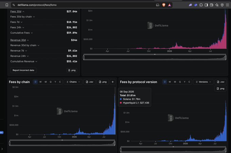The width and height of the screenshot is (231, 153).
Task: Select Q interval in Fees by protocol version
Action: click(x=180, y=82)
